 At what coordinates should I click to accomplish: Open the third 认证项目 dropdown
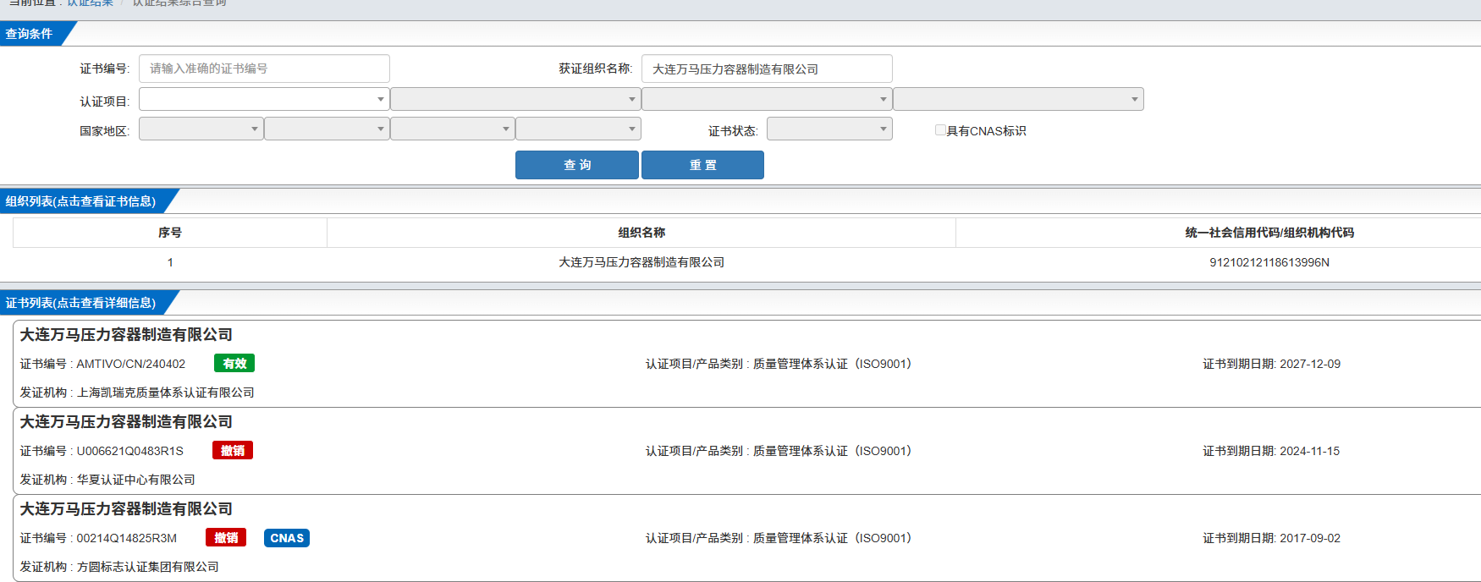(767, 99)
